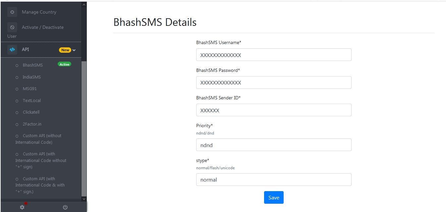446x212 pixels.
Task: Select the BhashSMS menu item
Action: 32,65
